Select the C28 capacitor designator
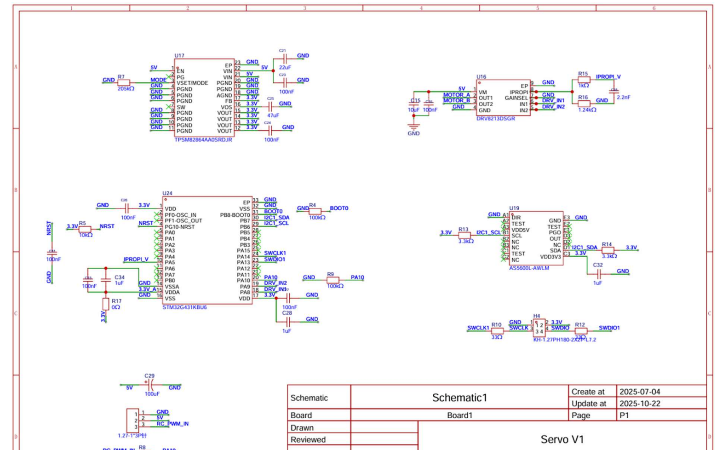 (287, 313)
